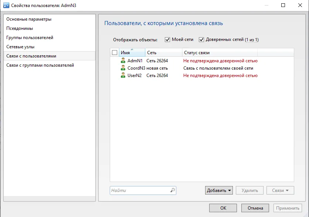
Task: Click "новая сеть" in CoordN3 row
Action: (x=157, y=68)
